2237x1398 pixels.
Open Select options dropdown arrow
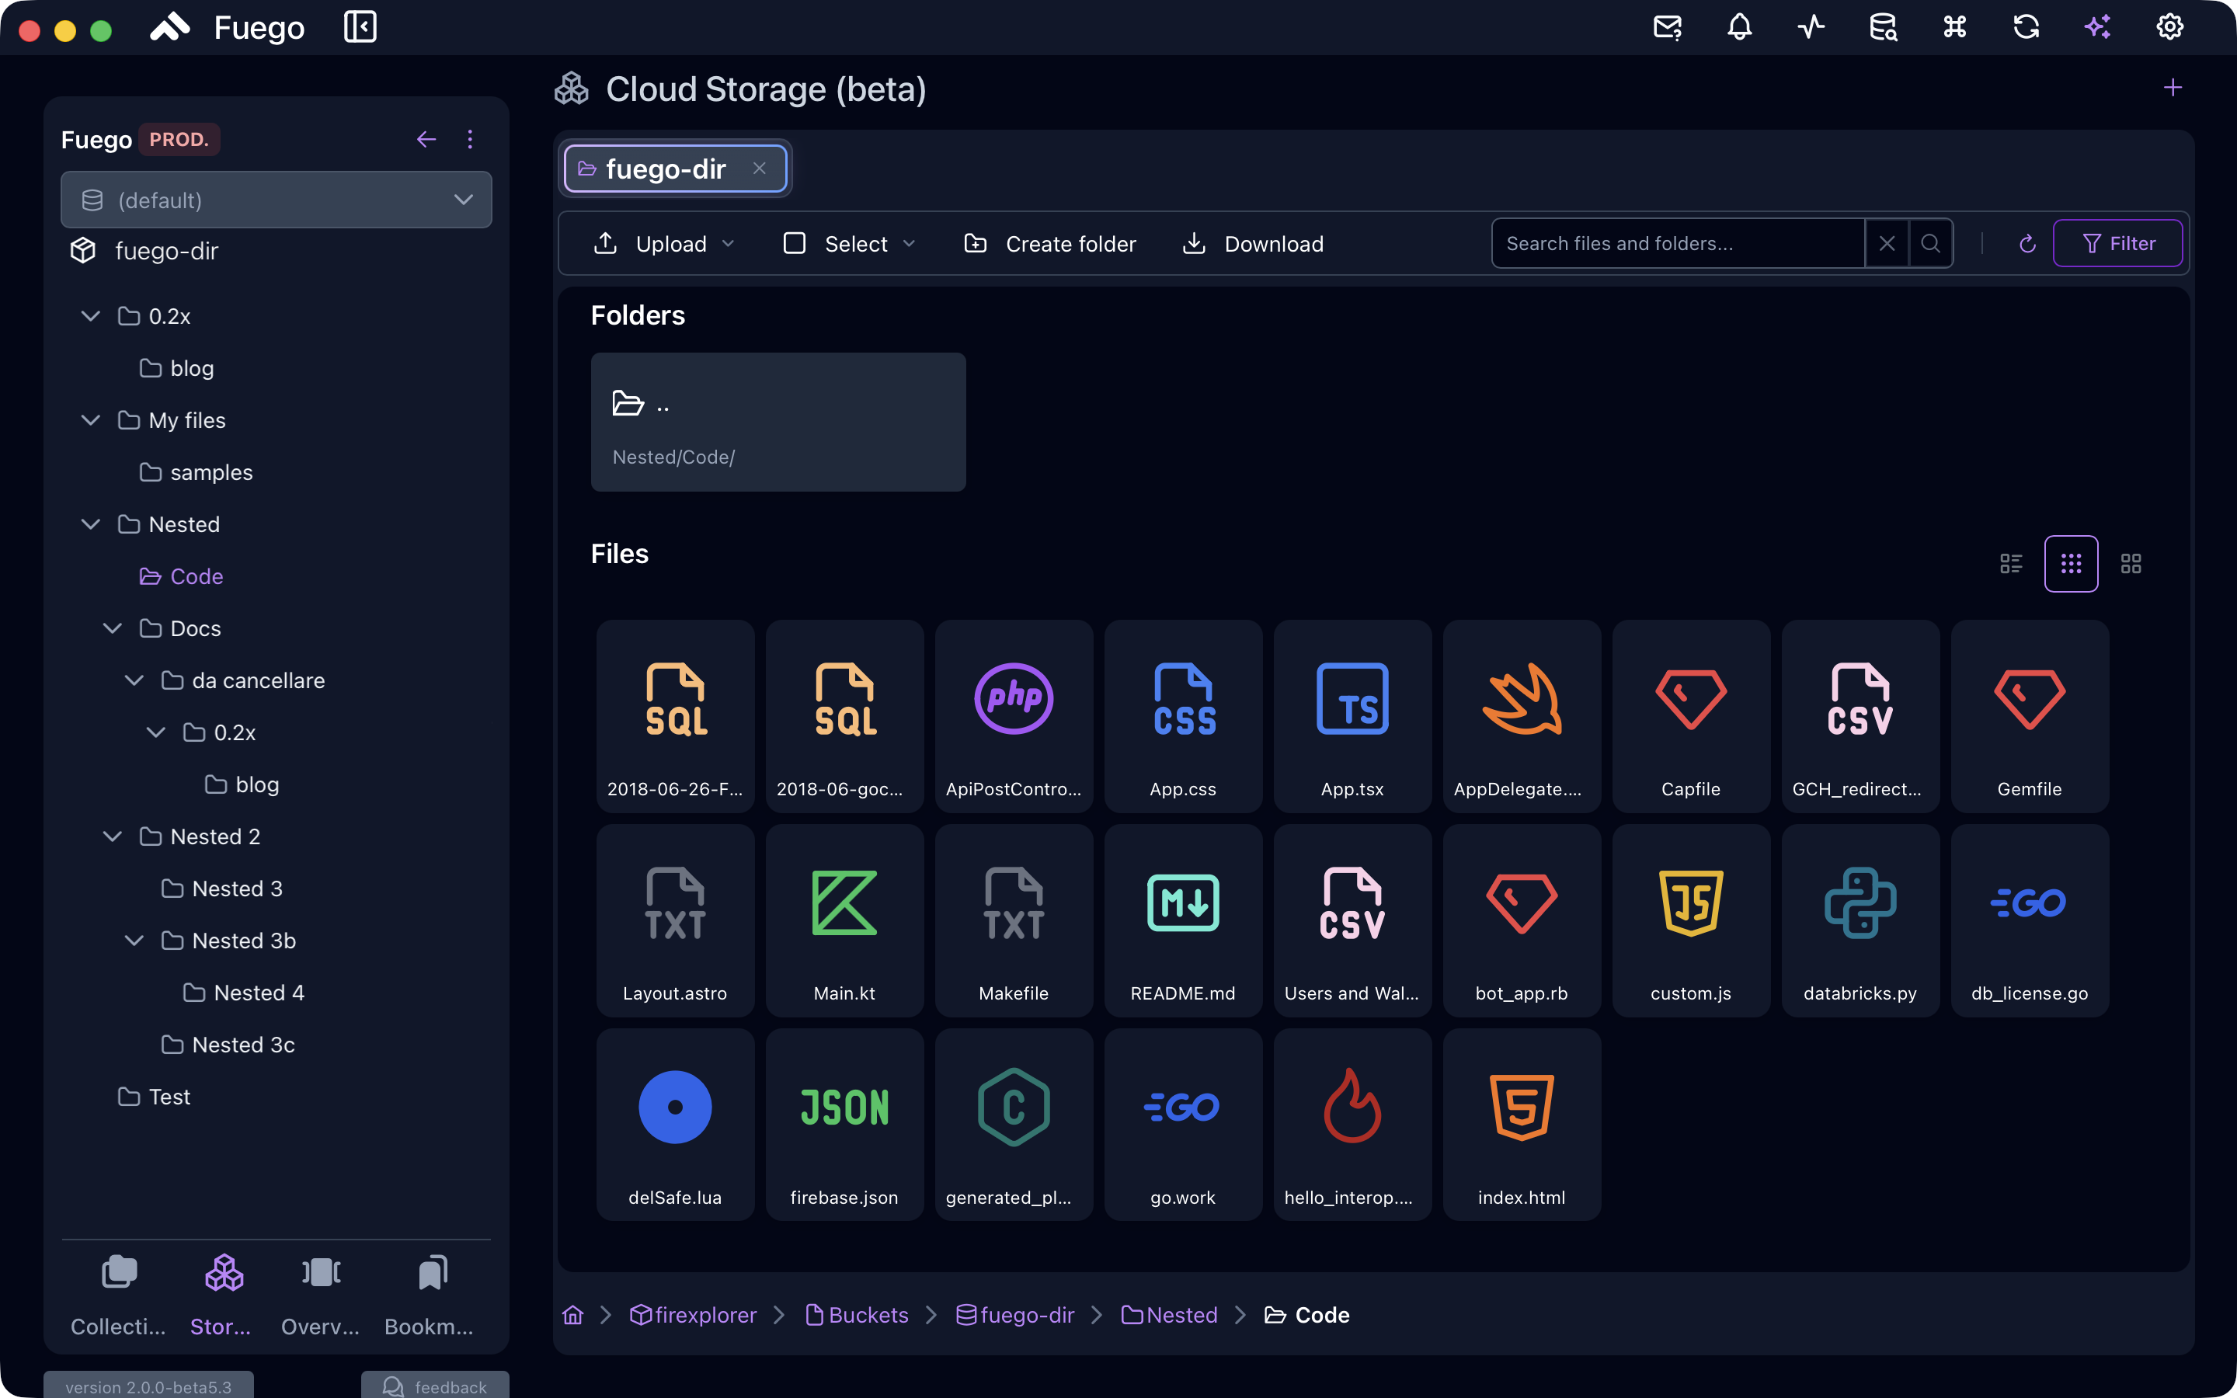[x=909, y=243]
